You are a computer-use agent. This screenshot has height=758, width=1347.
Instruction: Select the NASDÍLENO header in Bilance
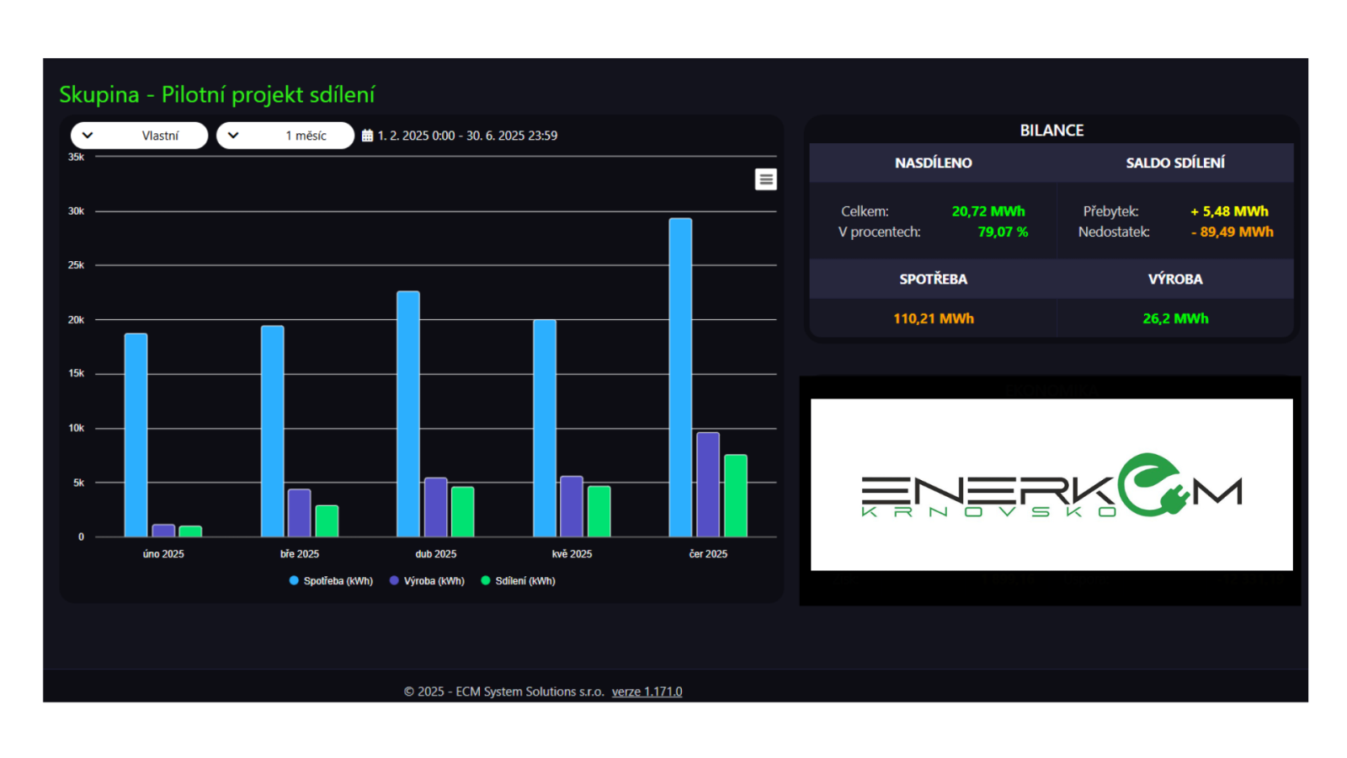coord(933,163)
